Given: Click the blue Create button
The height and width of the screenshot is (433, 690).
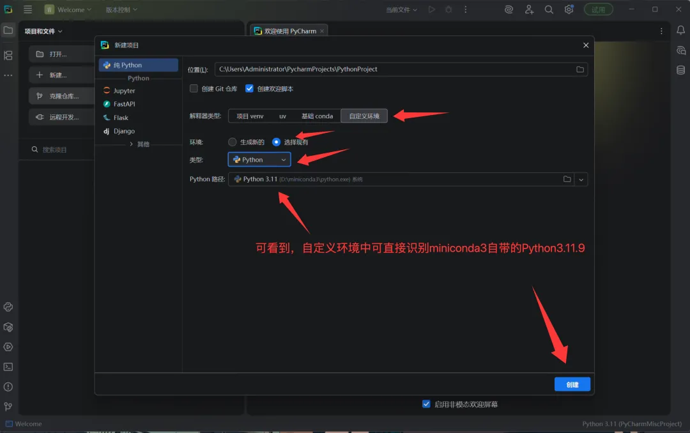Looking at the screenshot, I should (x=572, y=384).
